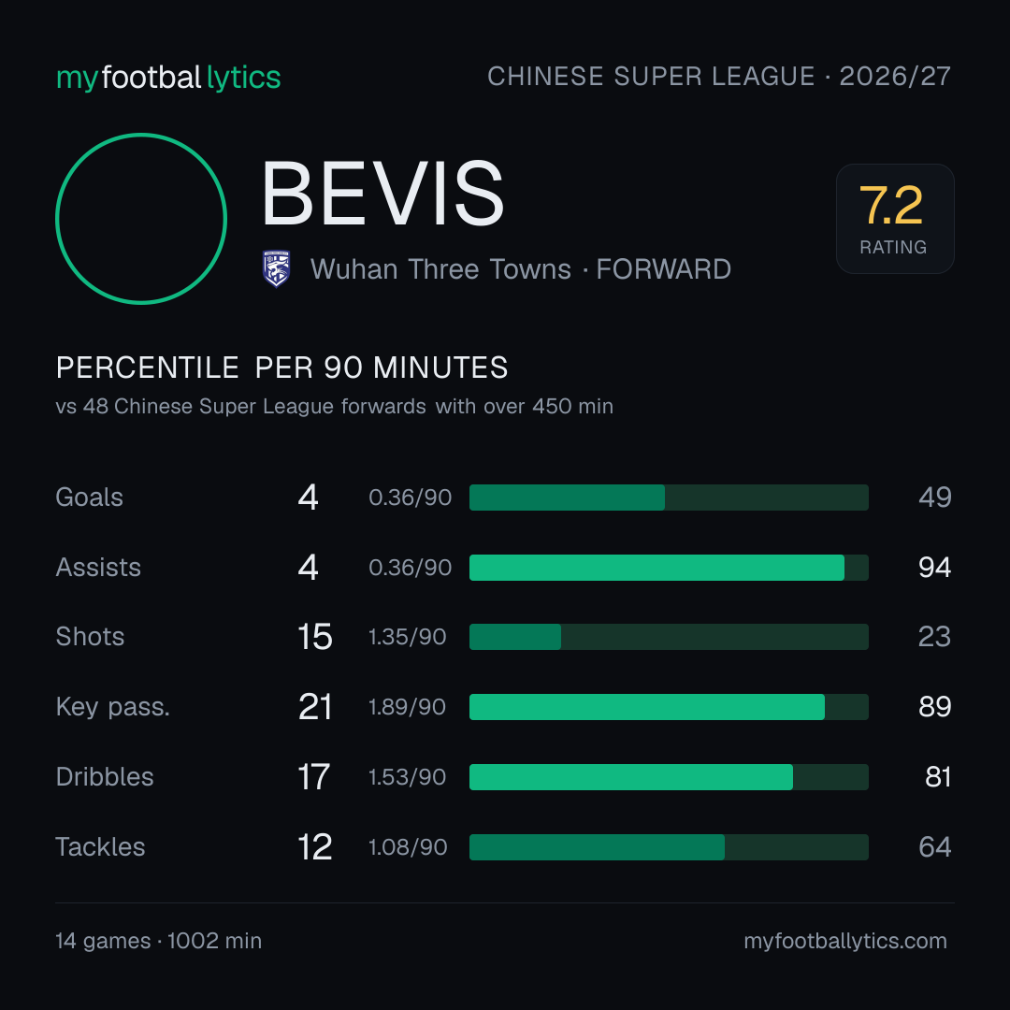Click the Wuhan Three Towns team name

440,269
